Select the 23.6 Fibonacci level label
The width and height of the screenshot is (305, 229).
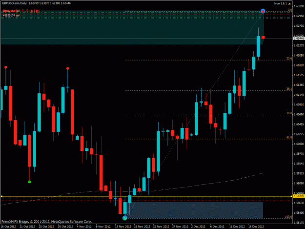pos(289,59)
